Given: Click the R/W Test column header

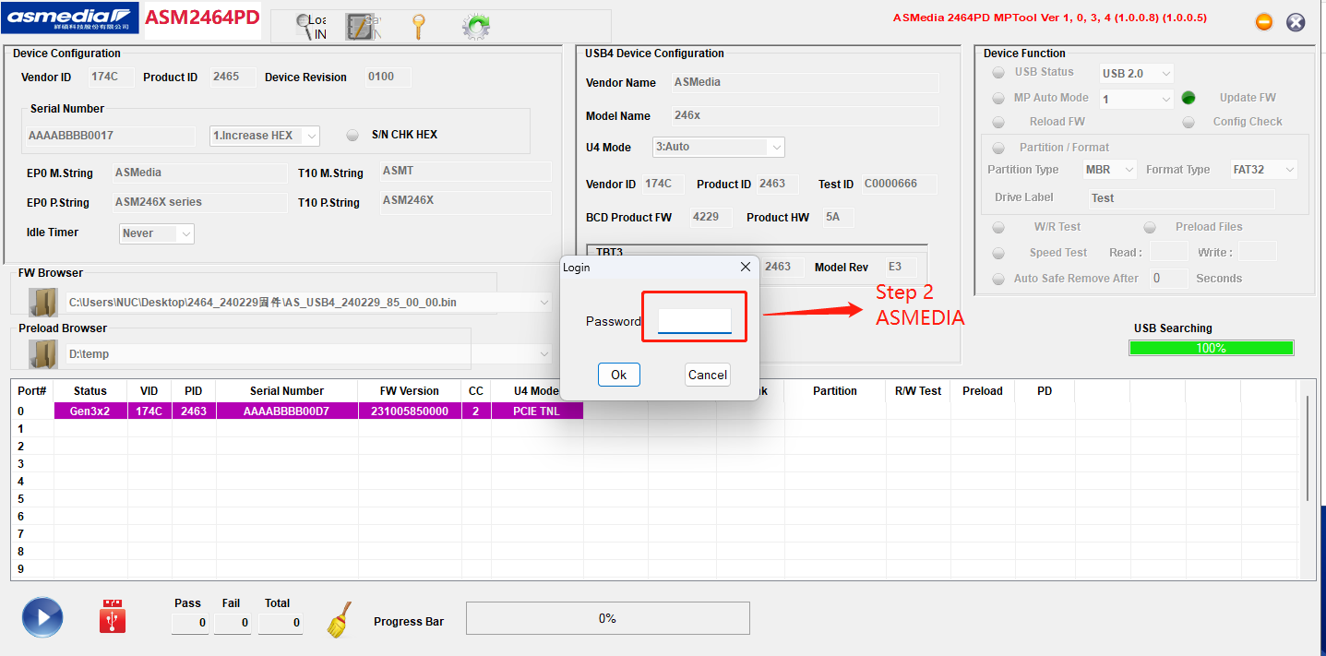Looking at the screenshot, I should 918,391.
